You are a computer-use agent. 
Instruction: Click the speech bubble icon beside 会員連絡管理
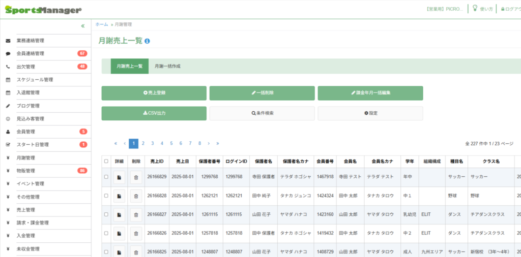[x=8, y=54]
